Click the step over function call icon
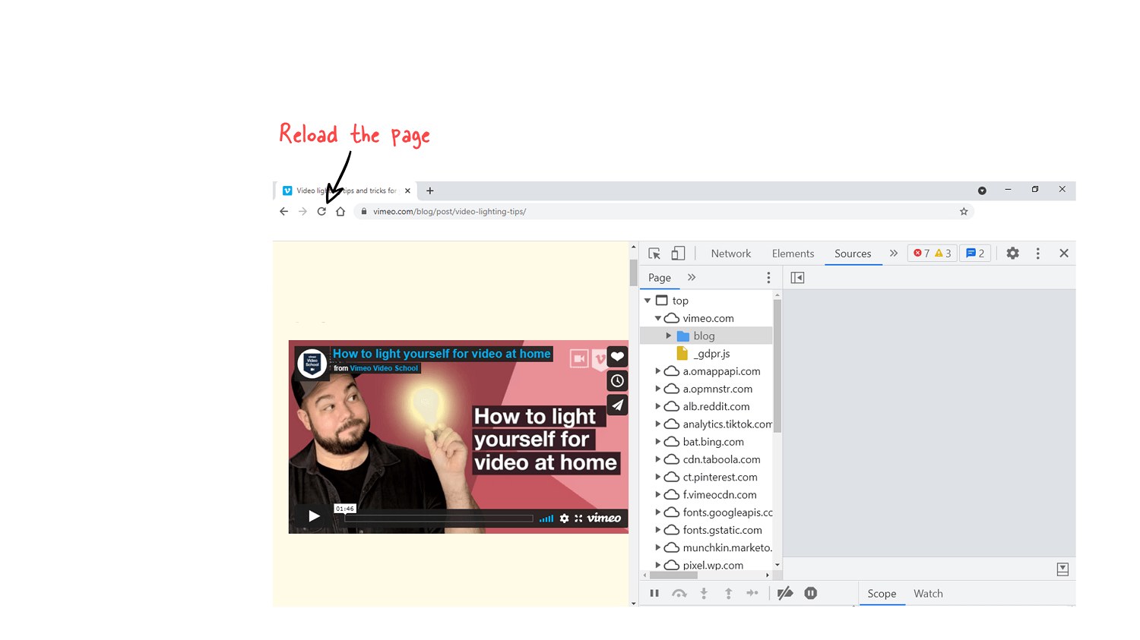This screenshot has width=1140, height=640. (x=679, y=594)
